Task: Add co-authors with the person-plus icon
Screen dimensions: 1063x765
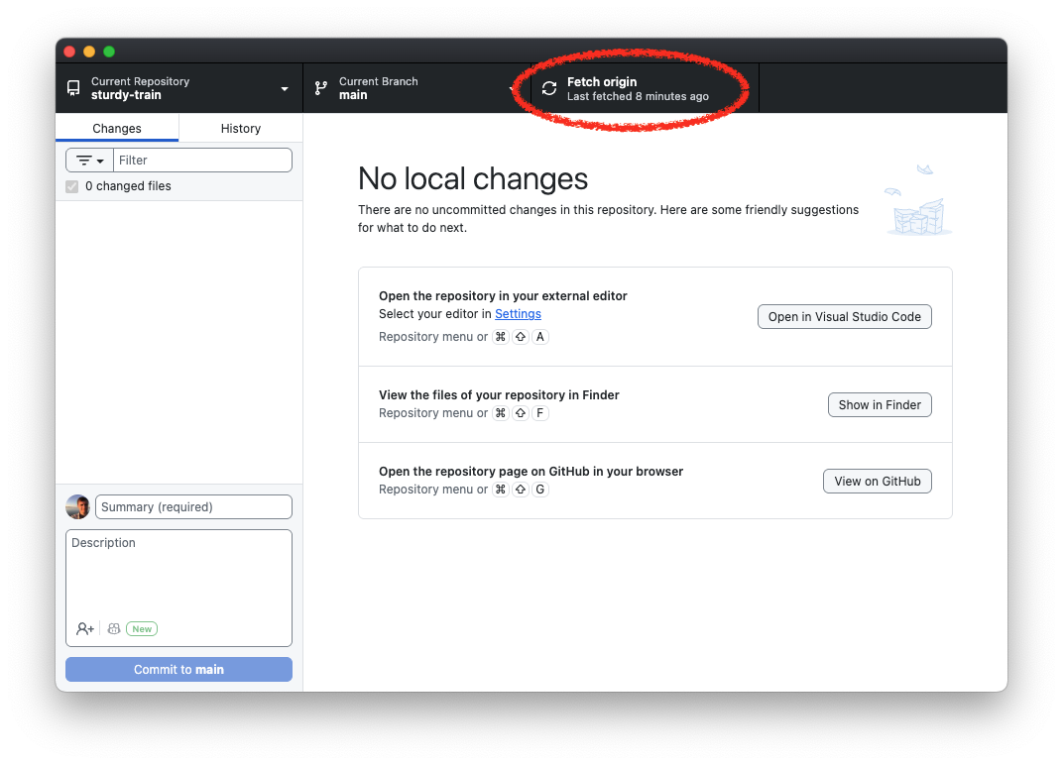Action: pos(84,629)
